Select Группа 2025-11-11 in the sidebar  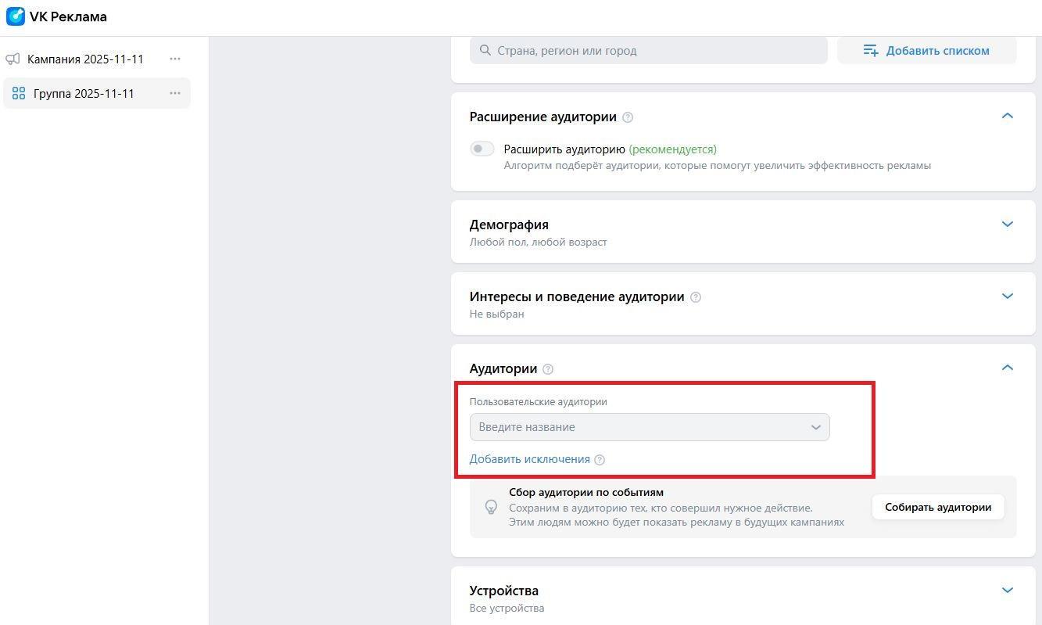(x=84, y=94)
